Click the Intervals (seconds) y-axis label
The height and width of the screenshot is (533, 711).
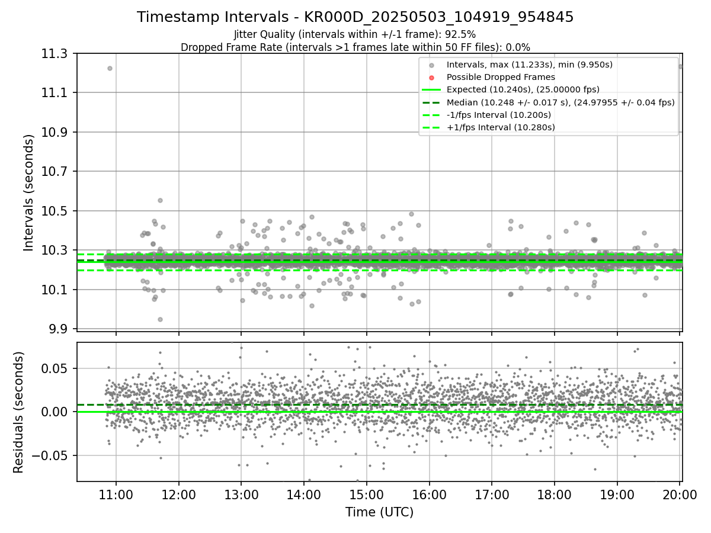click(28, 192)
